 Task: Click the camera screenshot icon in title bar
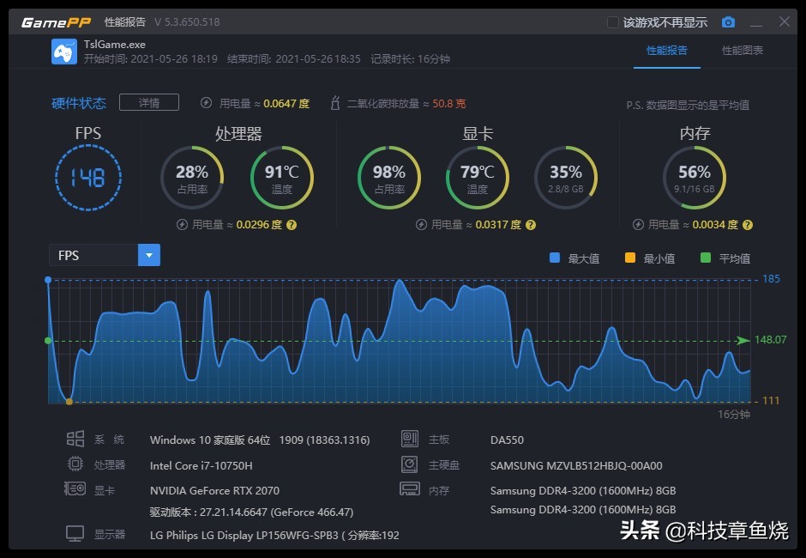(x=728, y=22)
